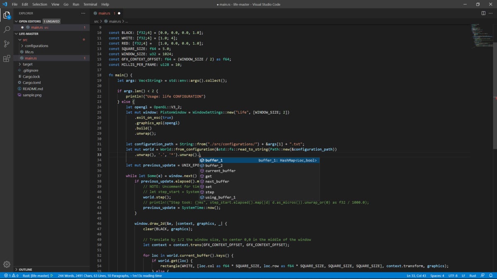Collapse the Open Editors section
Screen dimensions: 497x279
(x=17, y=21)
